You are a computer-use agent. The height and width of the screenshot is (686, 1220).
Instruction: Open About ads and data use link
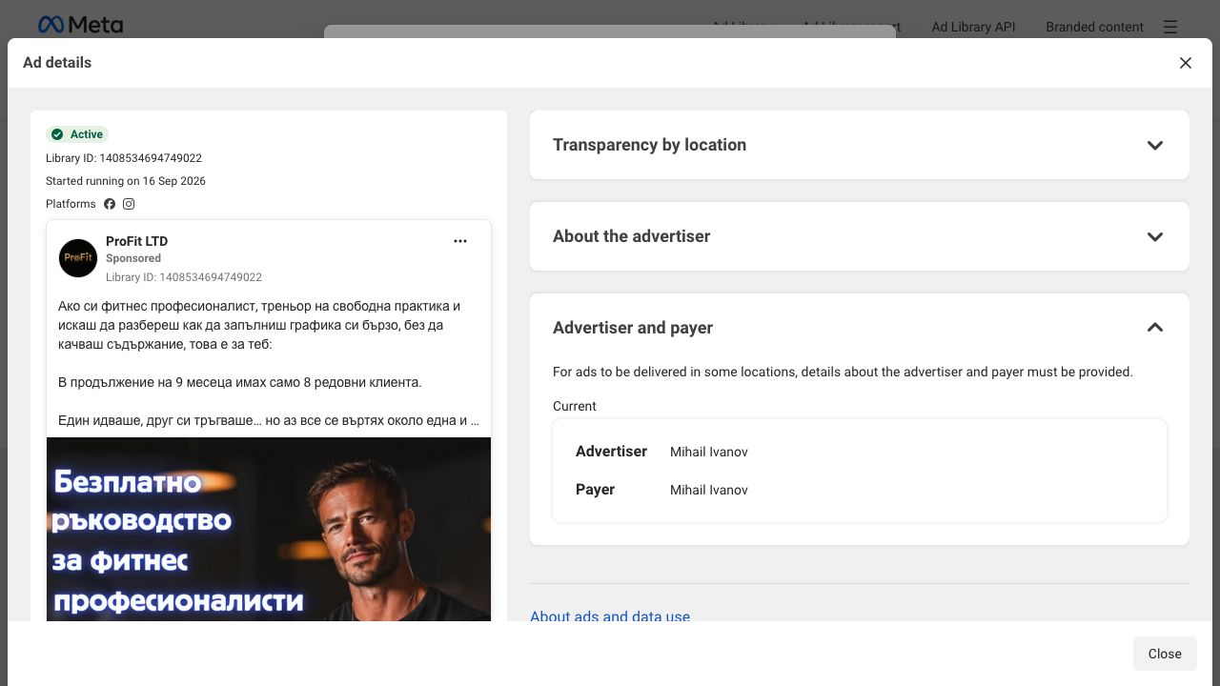[610, 616]
